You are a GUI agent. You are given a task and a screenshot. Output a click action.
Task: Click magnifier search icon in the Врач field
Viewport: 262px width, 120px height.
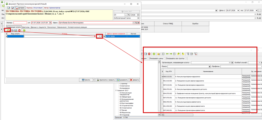coord(136,23)
